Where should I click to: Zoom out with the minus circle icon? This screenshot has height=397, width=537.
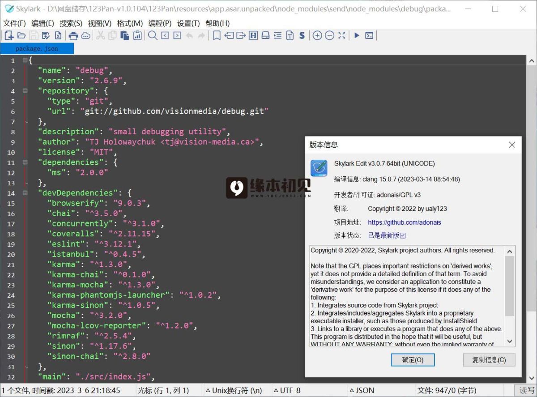(329, 36)
